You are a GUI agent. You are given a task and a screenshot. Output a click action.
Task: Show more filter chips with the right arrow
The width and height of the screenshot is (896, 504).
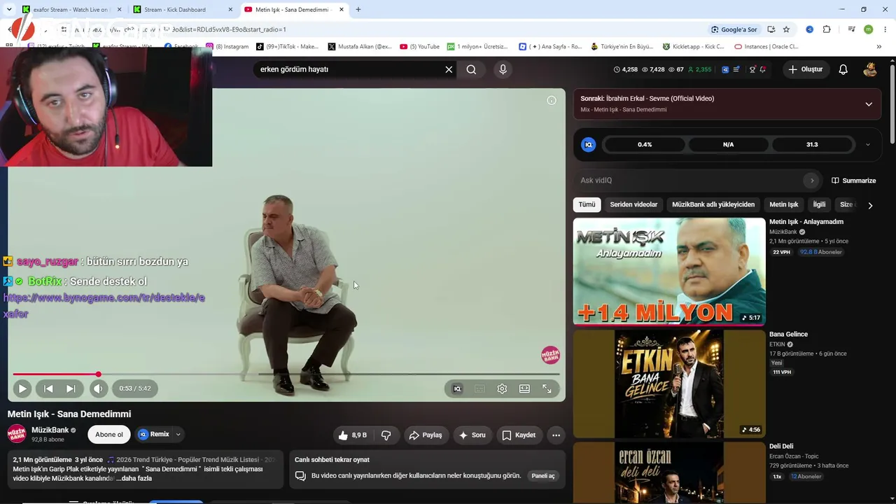click(870, 205)
